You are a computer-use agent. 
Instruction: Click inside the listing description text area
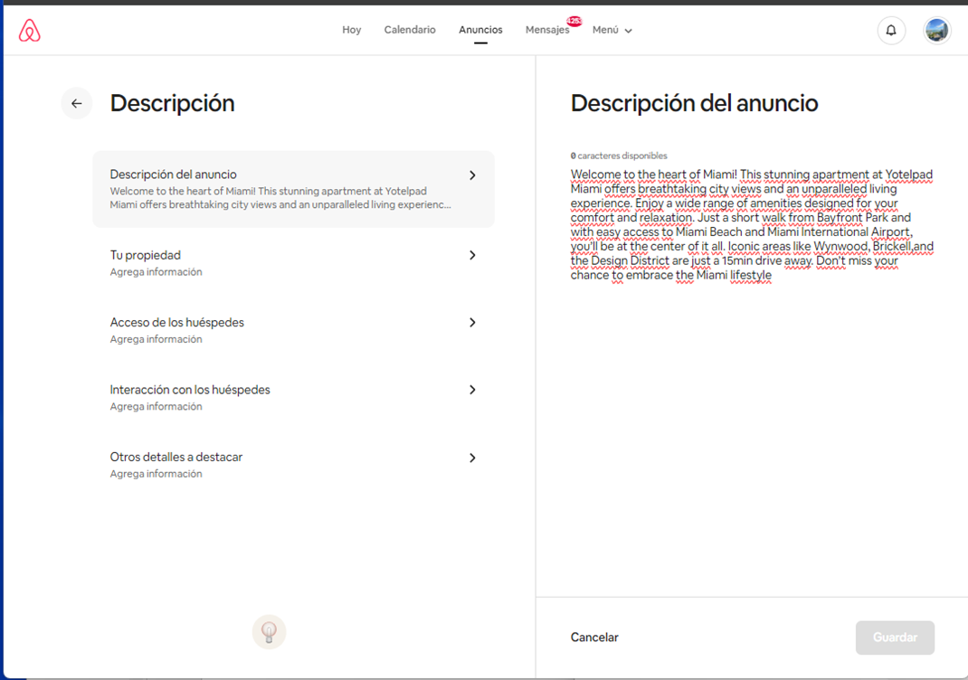click(x=752, y=224)
